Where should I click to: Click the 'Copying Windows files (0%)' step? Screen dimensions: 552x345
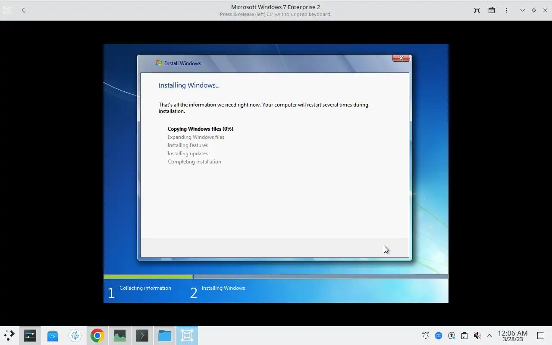point(201,129)
